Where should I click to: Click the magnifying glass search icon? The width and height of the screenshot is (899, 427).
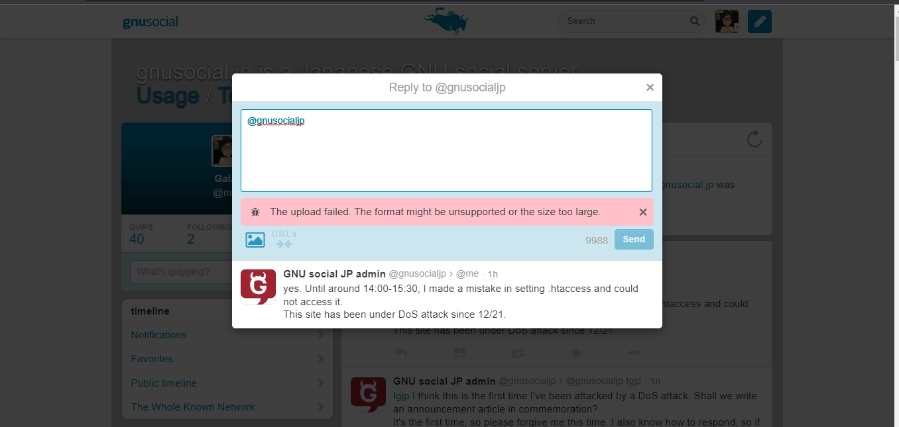point(695,21)
